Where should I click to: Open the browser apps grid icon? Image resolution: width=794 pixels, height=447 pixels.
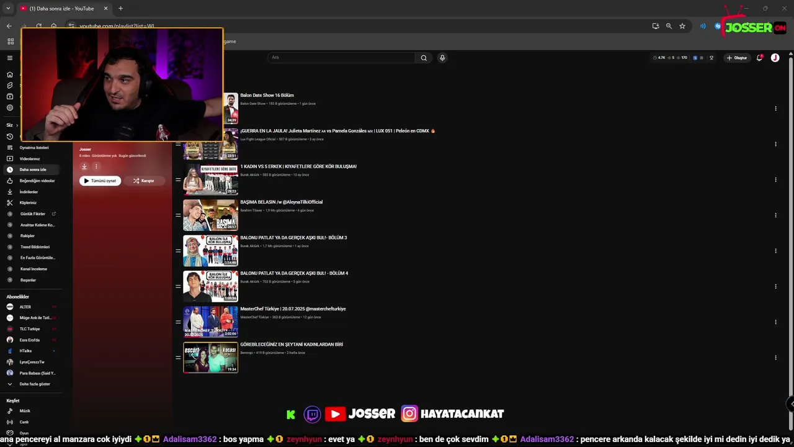11,42
